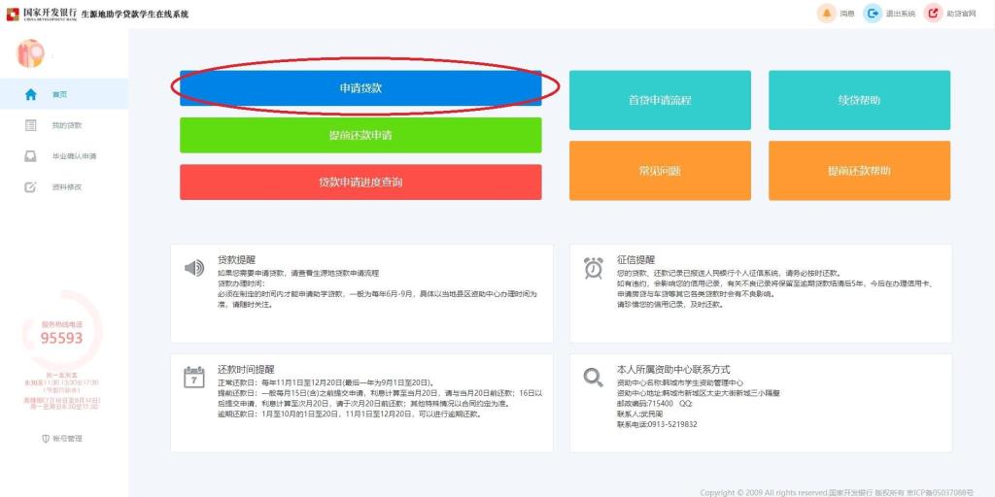Click the speaker icon beside 贷款提醒

point(194,268)
